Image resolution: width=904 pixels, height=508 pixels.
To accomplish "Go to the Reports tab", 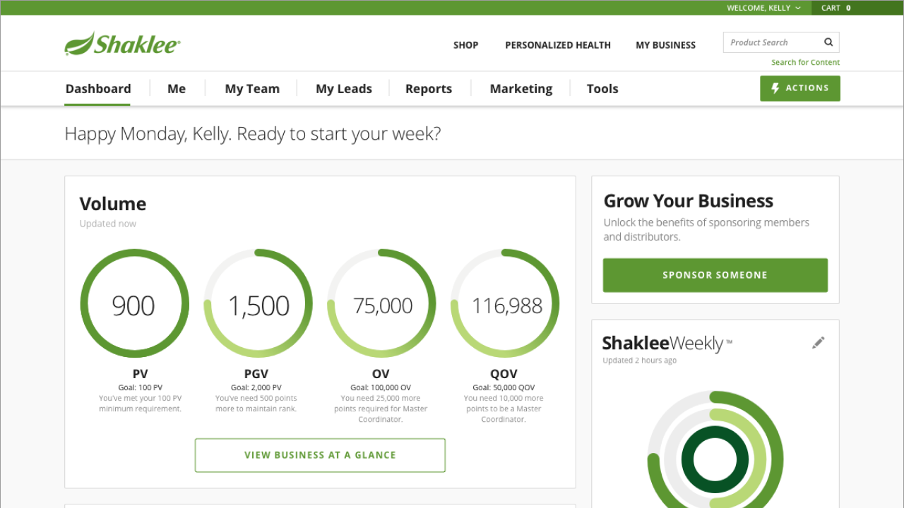I will (x=428, y=89).
